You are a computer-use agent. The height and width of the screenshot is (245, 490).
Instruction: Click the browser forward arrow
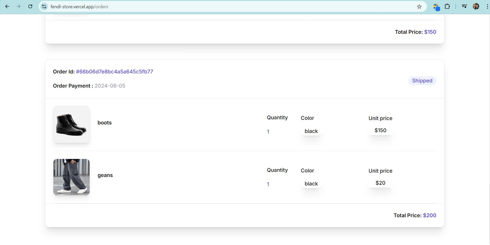pyautogui.click(x=19, y=6)
